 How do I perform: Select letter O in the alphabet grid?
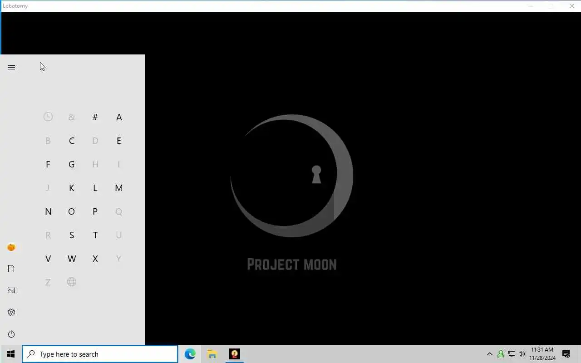72,211
